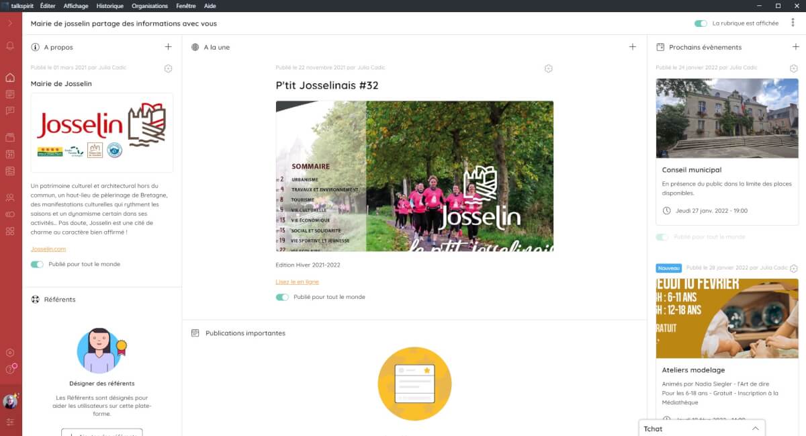Open the help question-mark icon in sidebar
This screenshot has width=806, height=436.
coord(10,369)
